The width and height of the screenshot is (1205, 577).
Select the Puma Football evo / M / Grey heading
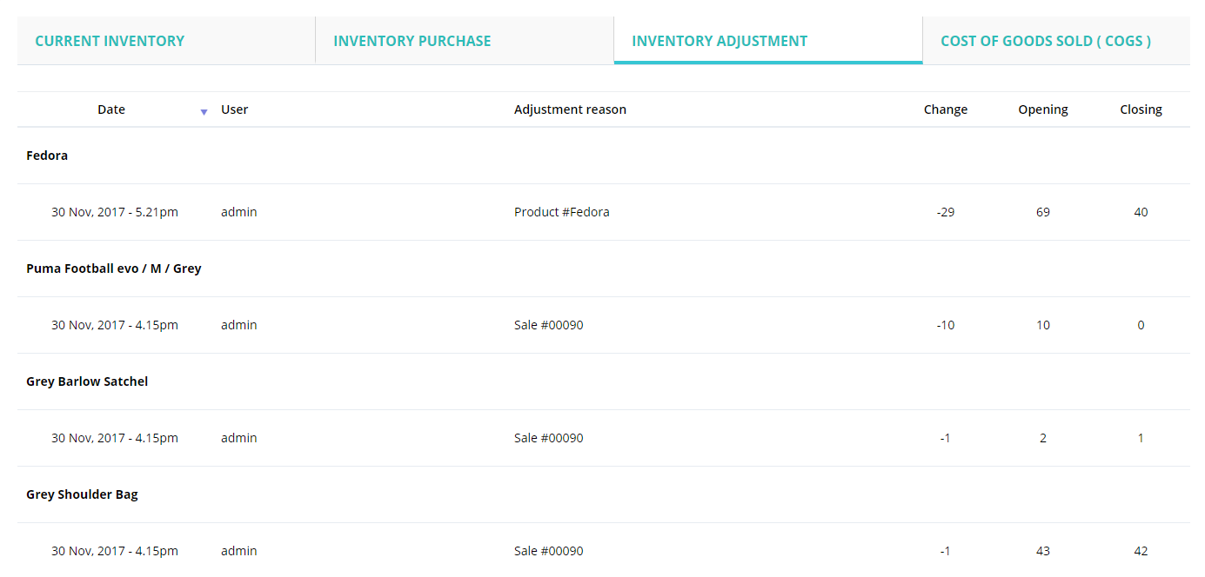114,269
